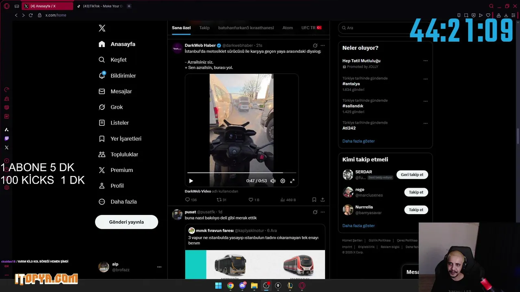Switch to Atom tab
This screenshot has height=292, width=520.
[288, 28]
